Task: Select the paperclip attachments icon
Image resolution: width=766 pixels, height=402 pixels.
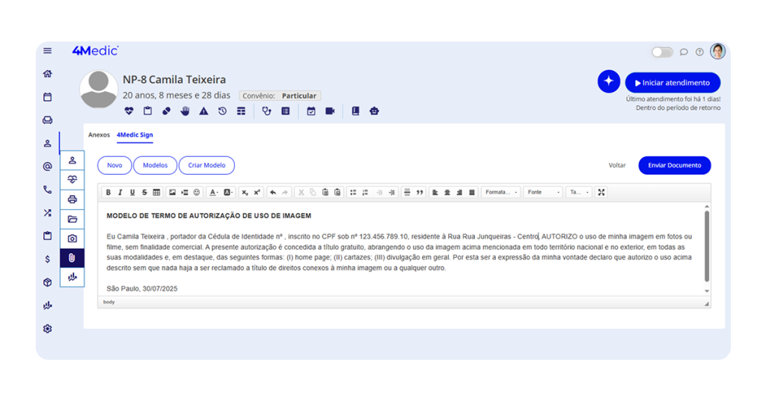Action: coord(73,258)
